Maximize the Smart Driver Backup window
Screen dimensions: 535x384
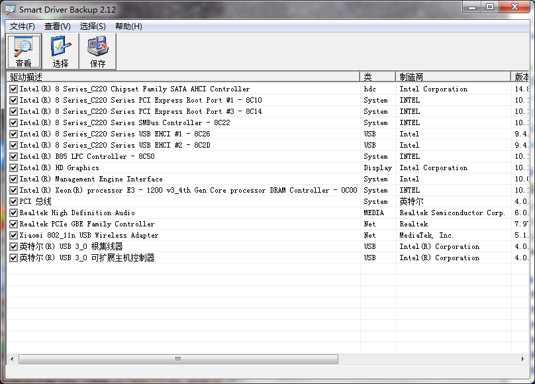(x=490, y=7)
